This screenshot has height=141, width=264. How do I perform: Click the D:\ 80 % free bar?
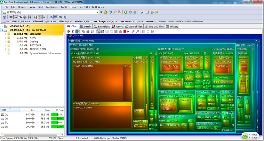(x=58, y=118)
